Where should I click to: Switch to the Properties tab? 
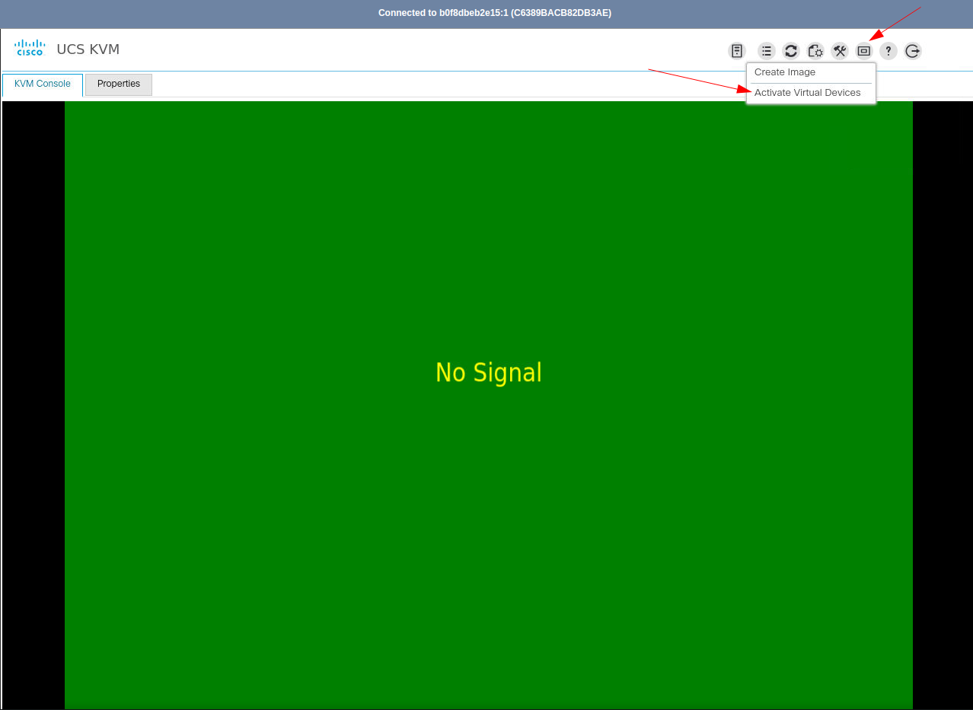[x=118, y=84]
